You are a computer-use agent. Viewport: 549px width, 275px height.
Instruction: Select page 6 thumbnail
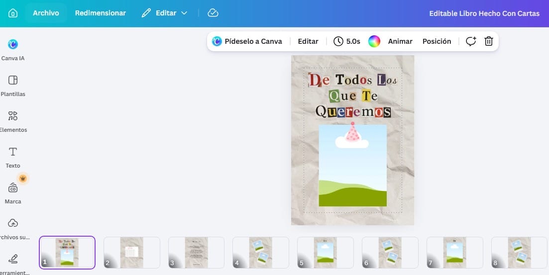[x=390, y=253]
